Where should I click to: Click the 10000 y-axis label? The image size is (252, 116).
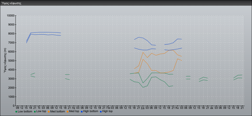tap(11, 16)
